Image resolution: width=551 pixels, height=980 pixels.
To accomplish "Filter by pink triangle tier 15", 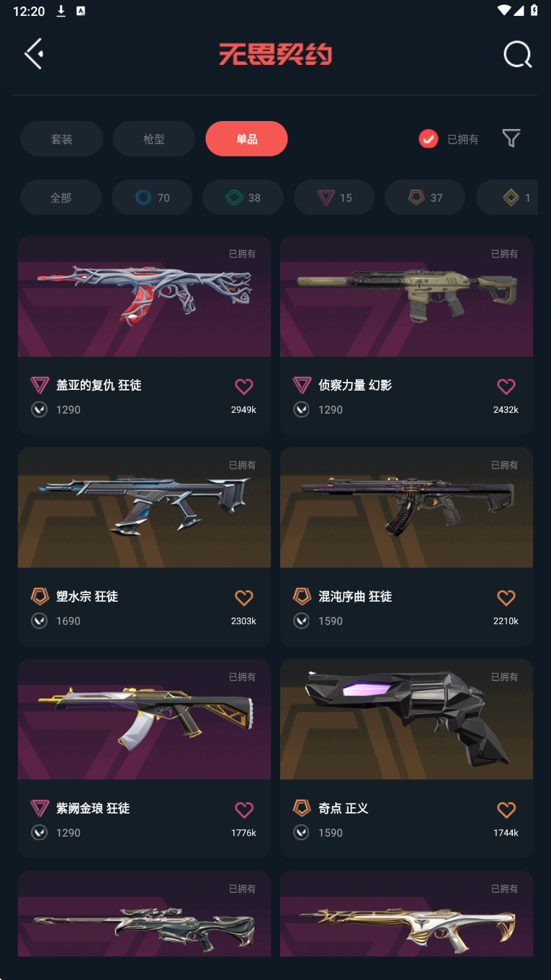I will (334, 197).
